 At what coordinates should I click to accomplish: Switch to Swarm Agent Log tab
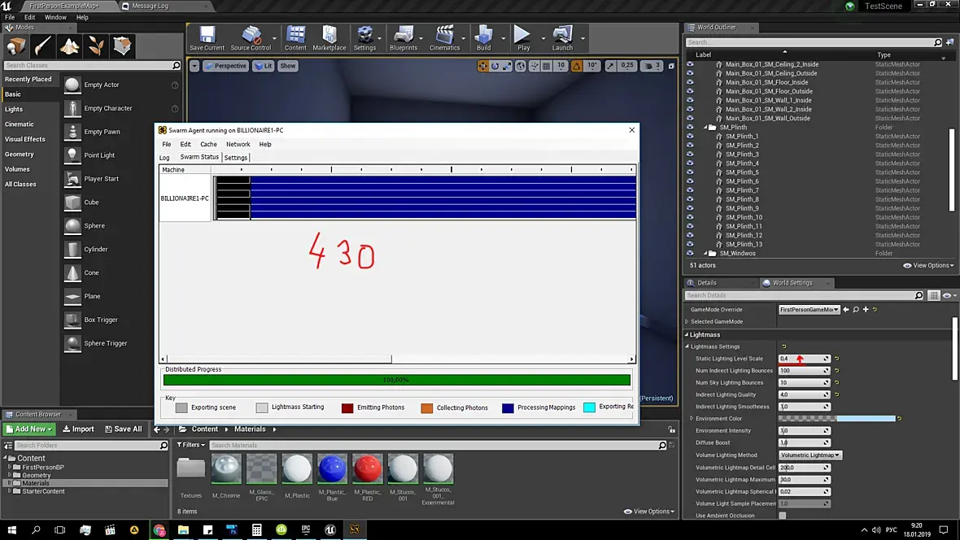click(x=164, y=158)
